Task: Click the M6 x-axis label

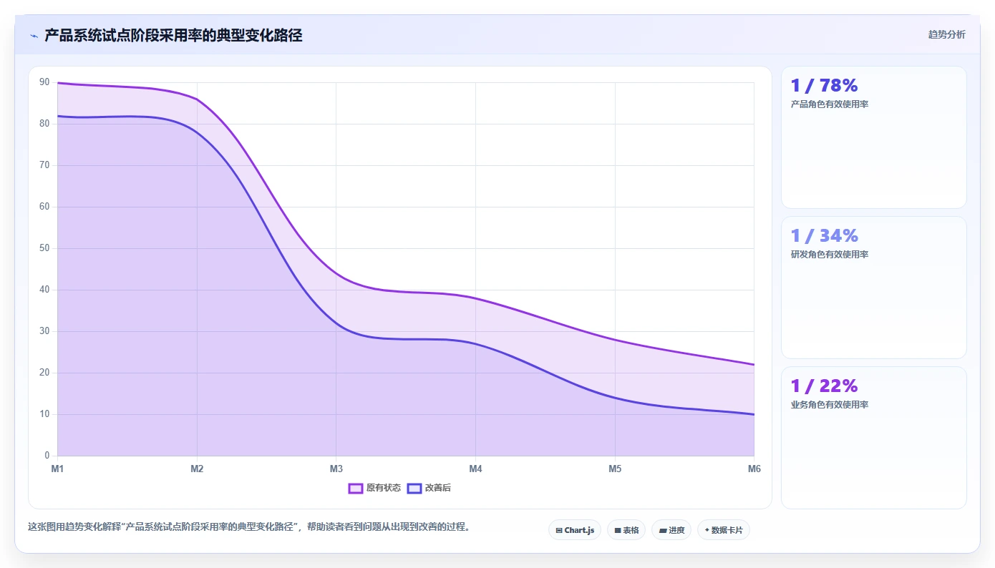Action: coord(754,469)
